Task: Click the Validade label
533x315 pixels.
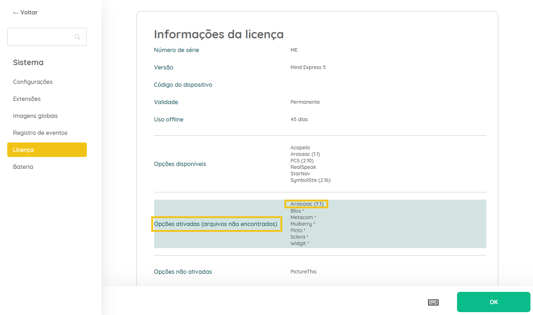Action: (x=166, y=102)
